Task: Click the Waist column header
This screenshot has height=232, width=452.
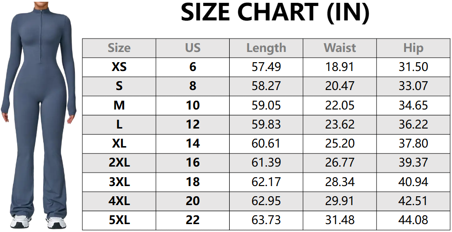Action: [339, 48]
